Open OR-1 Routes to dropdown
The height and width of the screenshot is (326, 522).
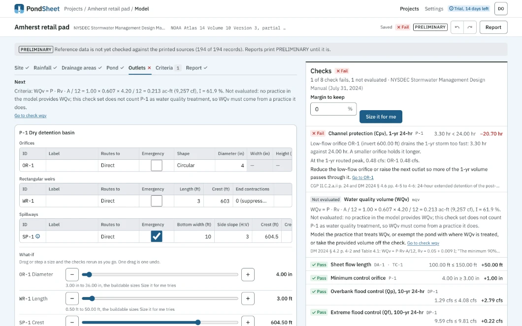click(x=119, y=165)
